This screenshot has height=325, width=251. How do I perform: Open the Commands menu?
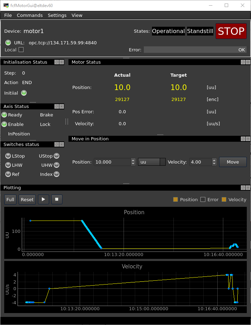[x=30, y=15]
